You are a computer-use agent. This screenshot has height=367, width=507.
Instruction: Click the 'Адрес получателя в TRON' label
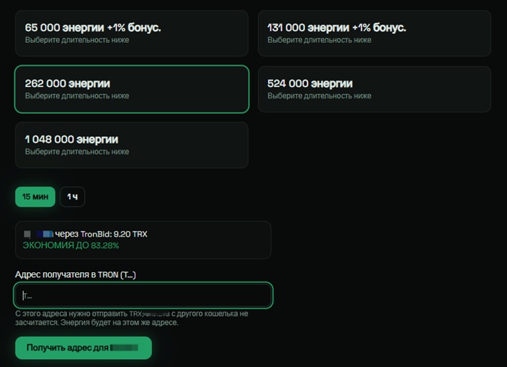pyautogui.click(x=76, y=274)
